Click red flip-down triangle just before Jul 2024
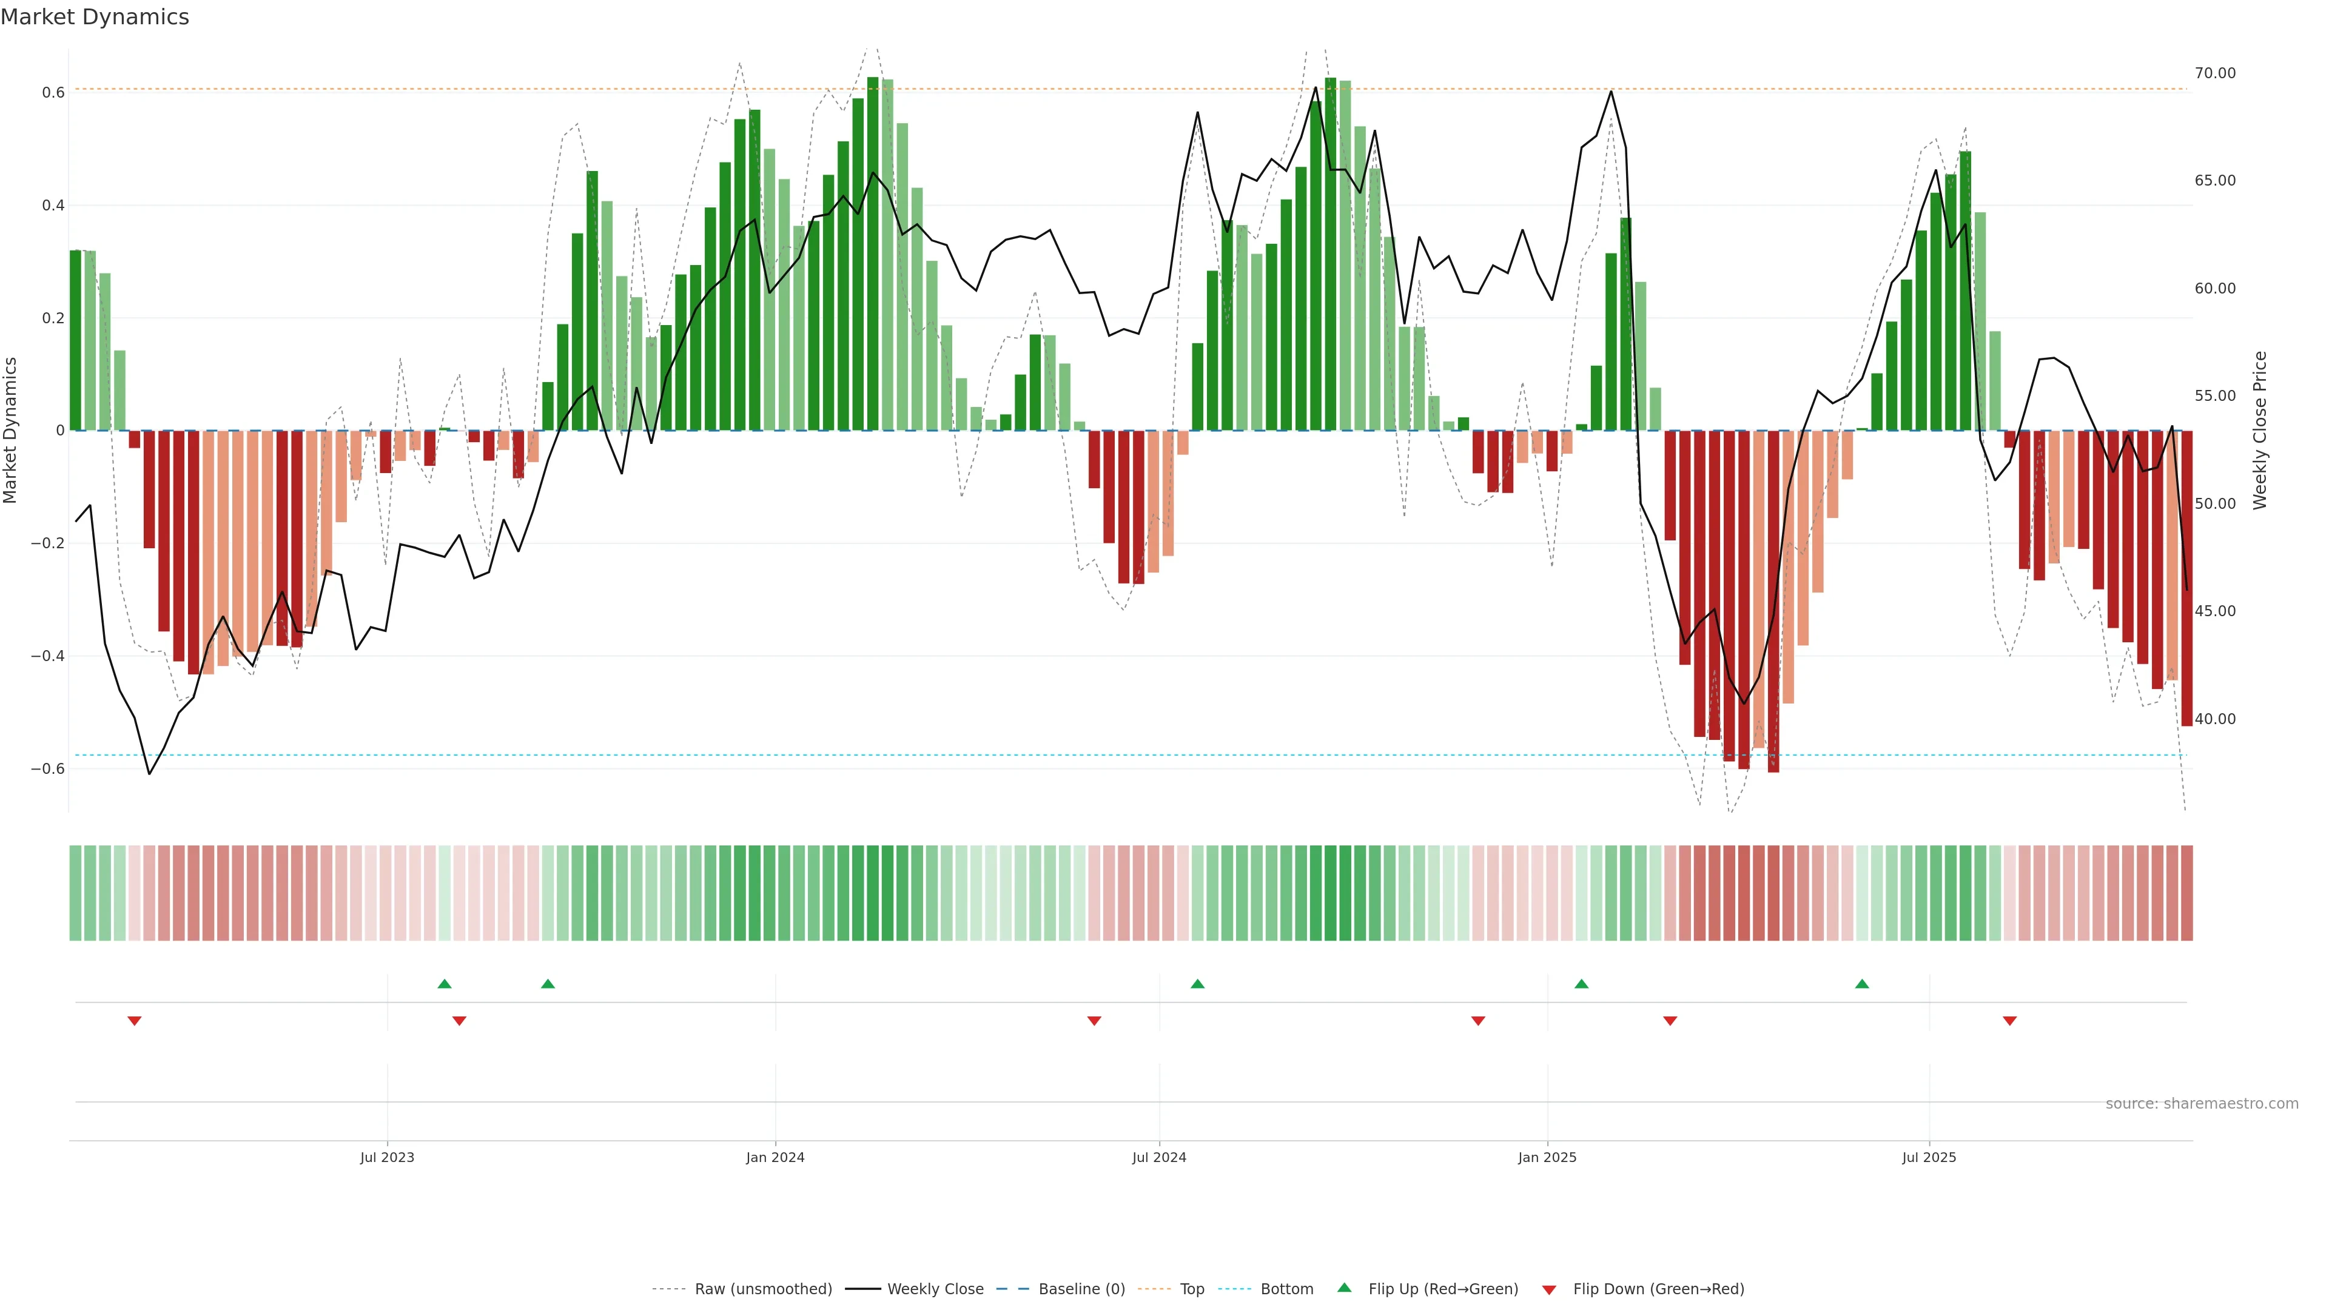 pos(1094,1021)
